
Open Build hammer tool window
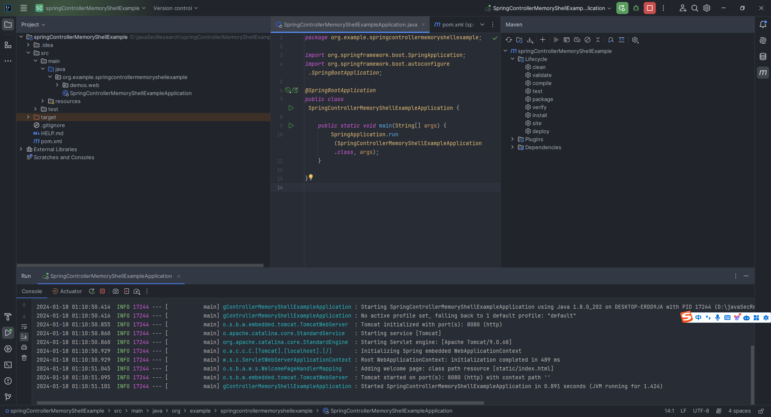coord(8,317)
